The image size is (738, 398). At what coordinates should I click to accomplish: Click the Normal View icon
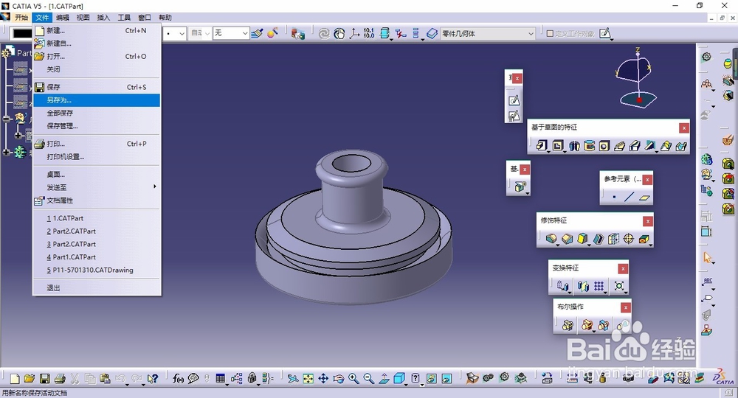coord(384,378)
